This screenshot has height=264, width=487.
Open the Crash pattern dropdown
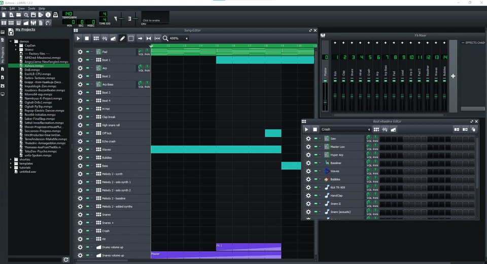pyautogui.click(x=345, y=129)
